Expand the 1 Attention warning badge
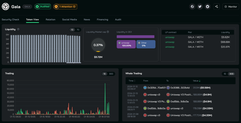The width and height of the screenshot is (241, 123). click(x=65, y=7)
